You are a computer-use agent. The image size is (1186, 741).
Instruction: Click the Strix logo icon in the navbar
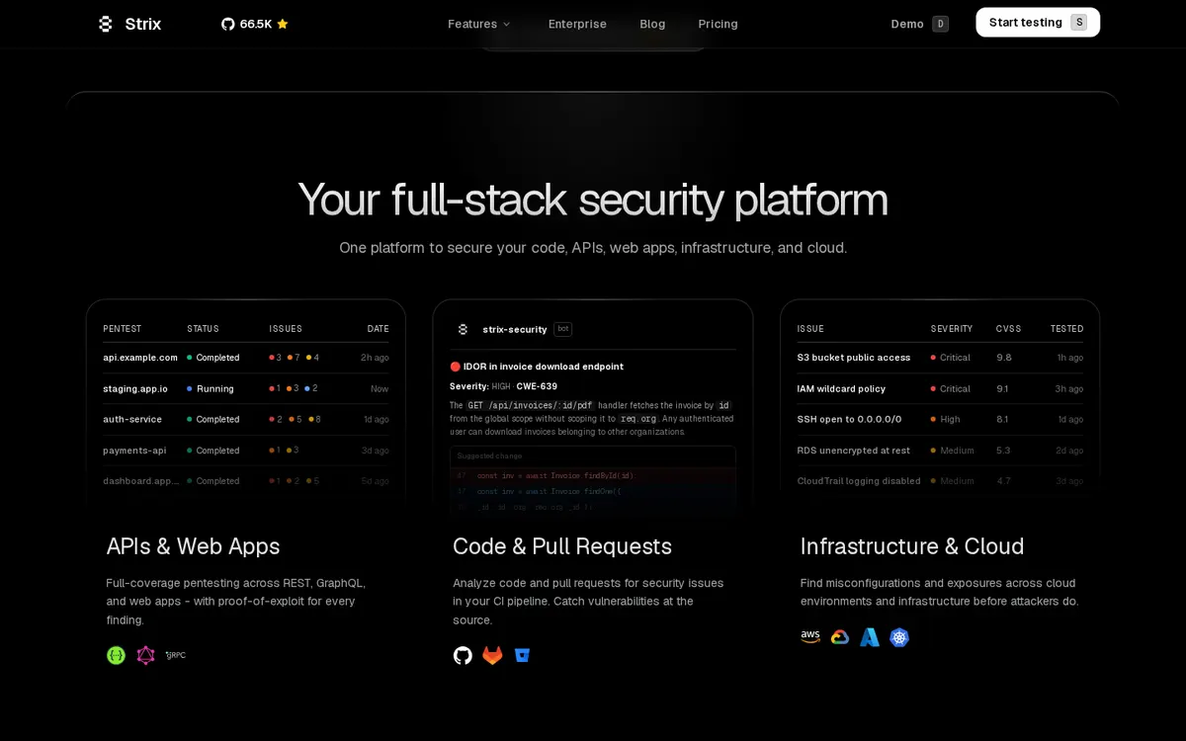[106, 24]
